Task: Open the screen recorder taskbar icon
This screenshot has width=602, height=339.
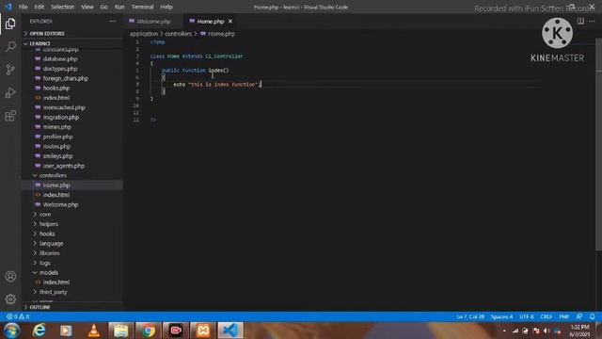Action: coord(176,331)
